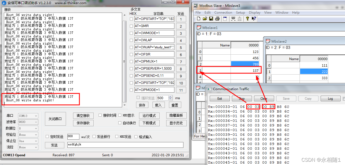Click the 运行模式 run mode button
Viewport: 345px width, 165px height.
coord(149,116)
